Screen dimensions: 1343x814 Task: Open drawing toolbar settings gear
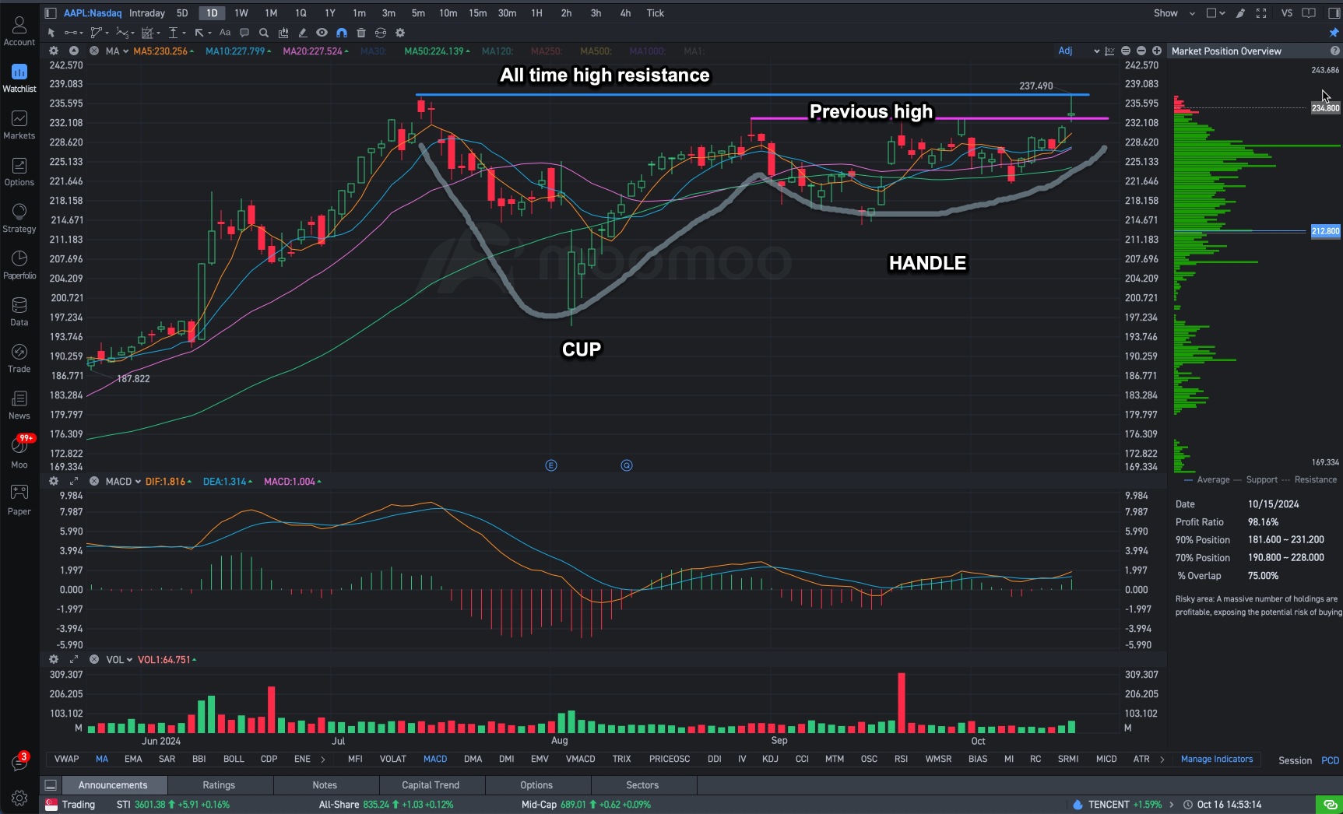click(400, 33)
